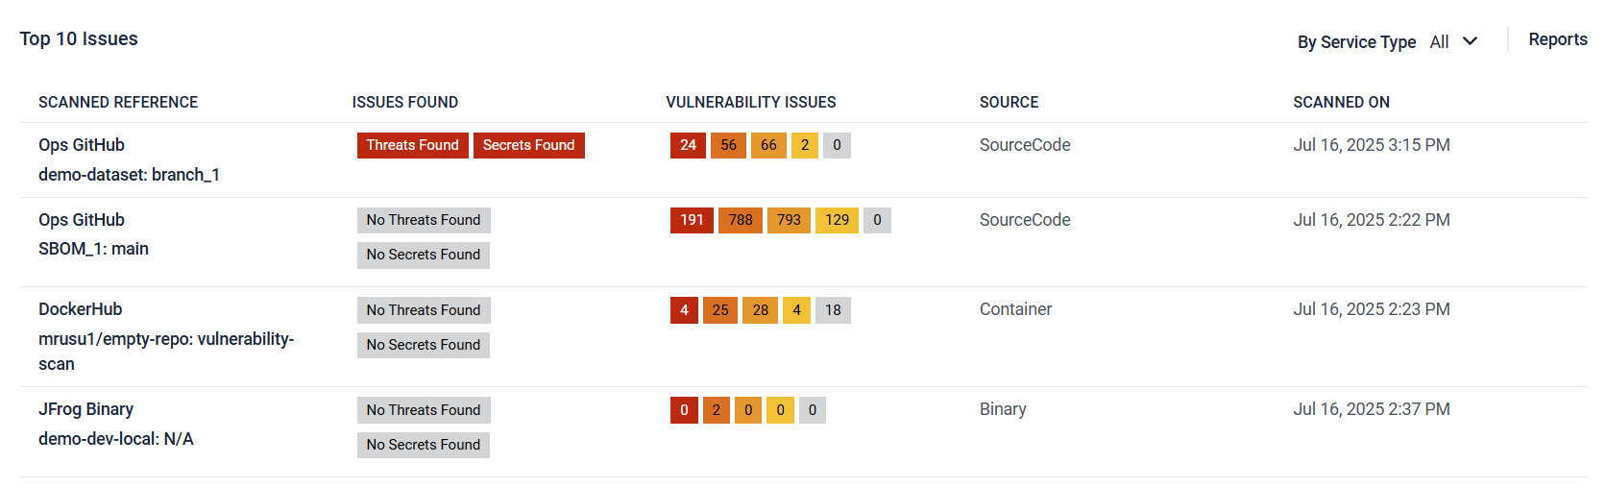
Task: Select the All service type filter value
Action: tap(1439, 41)
